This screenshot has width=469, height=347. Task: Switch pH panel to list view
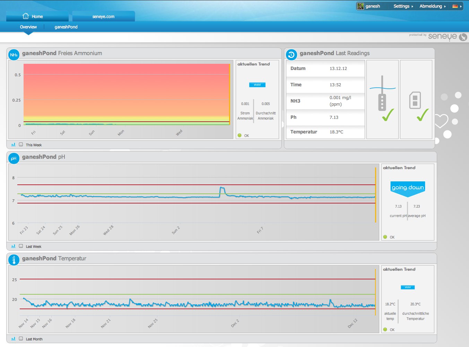coord(21,246)
